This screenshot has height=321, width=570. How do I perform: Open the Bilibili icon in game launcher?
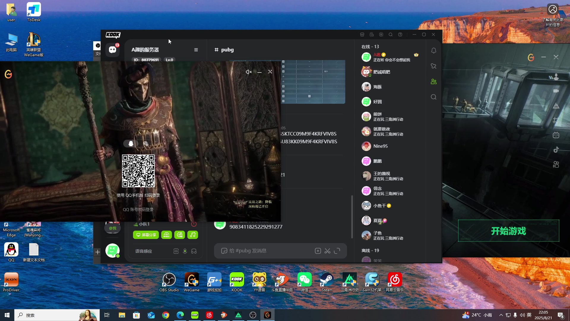[556, 135]
